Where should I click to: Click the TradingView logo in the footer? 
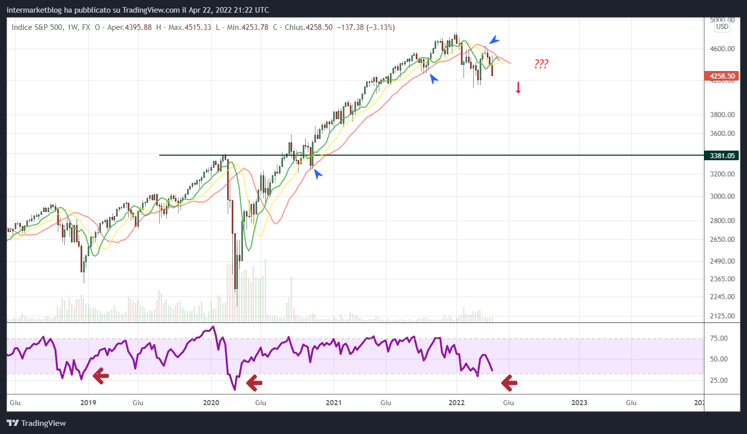coord(36,423)
